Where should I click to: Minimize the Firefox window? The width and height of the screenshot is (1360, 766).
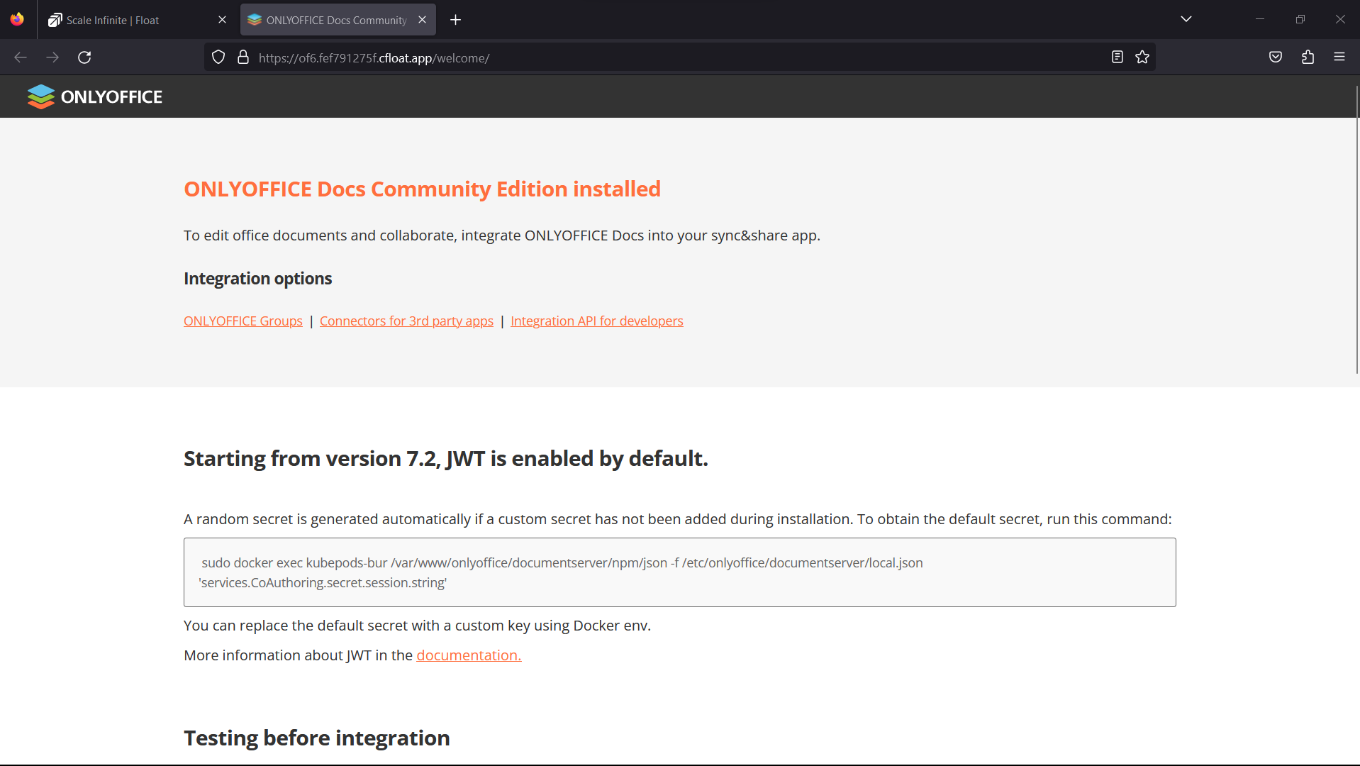point(1260,19)
